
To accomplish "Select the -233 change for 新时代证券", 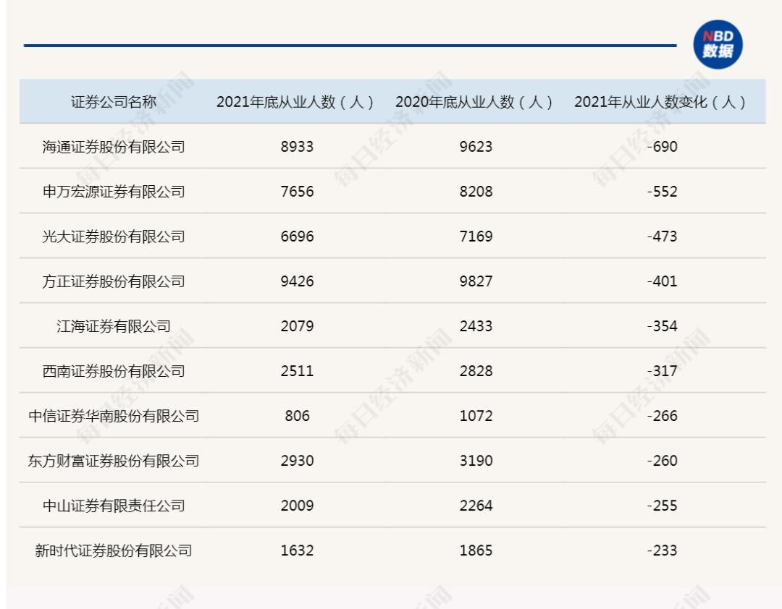I will point(660,550).
